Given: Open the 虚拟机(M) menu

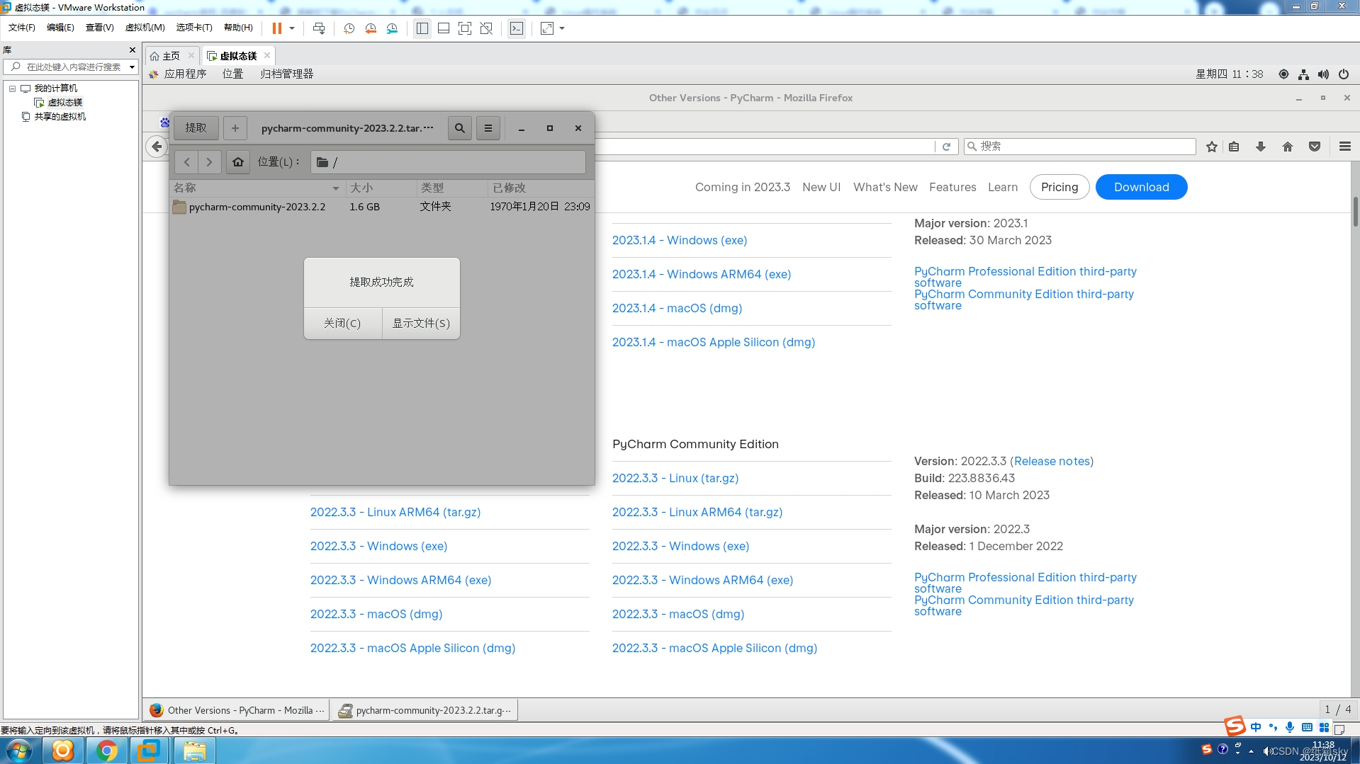Looking at the screenshot, I should point(145,28).
